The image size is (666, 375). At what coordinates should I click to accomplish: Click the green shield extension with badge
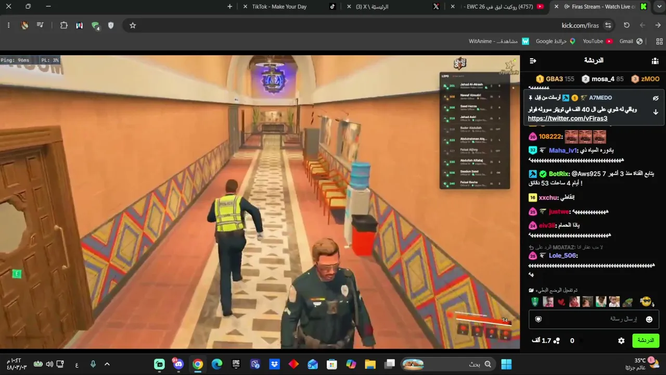coord(95,26)
